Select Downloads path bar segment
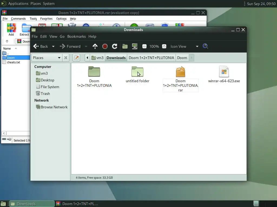 point(116,58)
